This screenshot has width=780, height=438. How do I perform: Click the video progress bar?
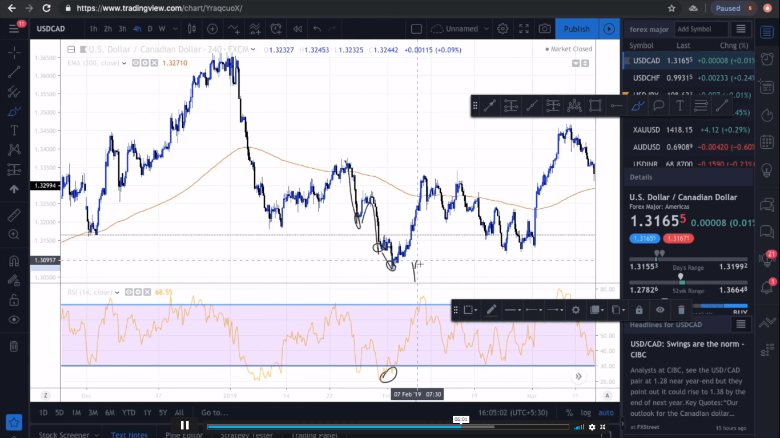point(388,427)
